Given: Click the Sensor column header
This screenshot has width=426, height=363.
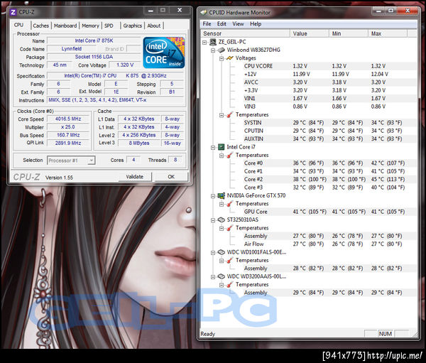Looking at the screenshot, I should pos(246,33).
